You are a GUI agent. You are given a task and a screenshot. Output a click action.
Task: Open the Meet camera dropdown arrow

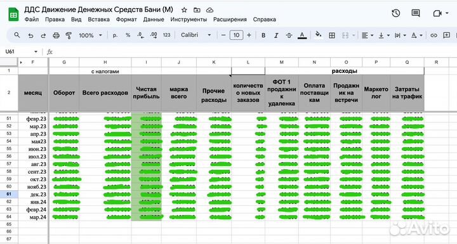[x=447, y=13]
